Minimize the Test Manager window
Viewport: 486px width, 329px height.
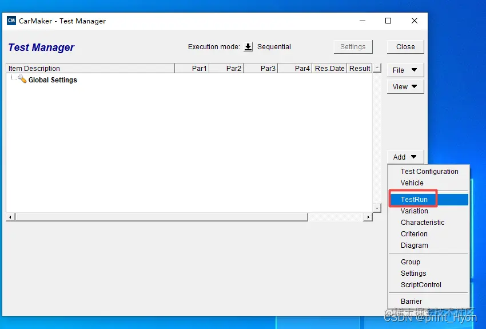362,21
